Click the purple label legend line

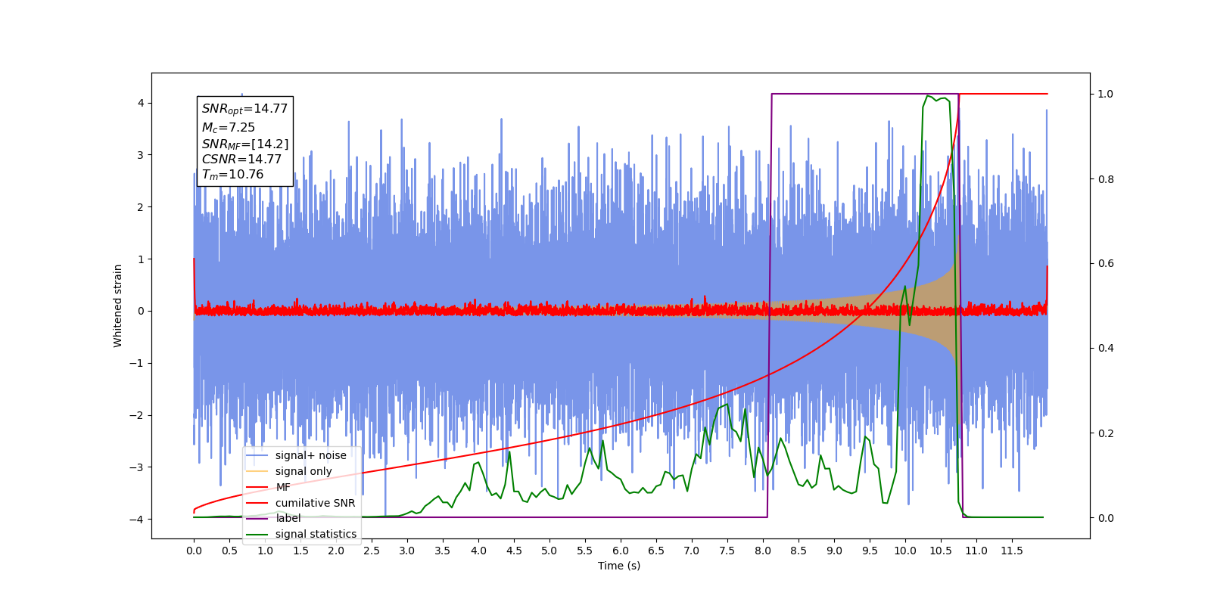pos(257,518)
